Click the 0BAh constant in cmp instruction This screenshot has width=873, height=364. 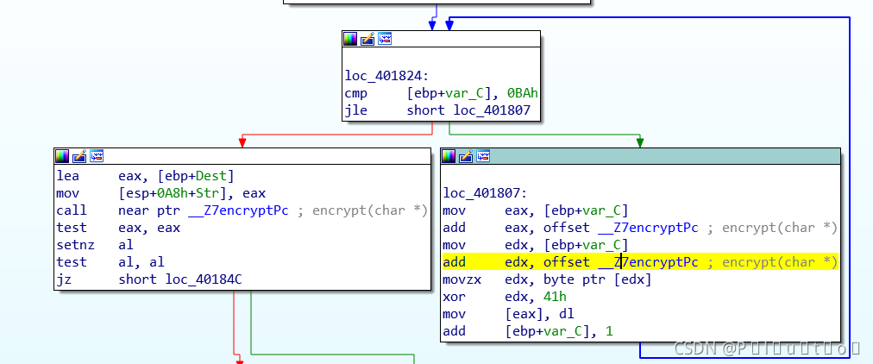(522, 93)
